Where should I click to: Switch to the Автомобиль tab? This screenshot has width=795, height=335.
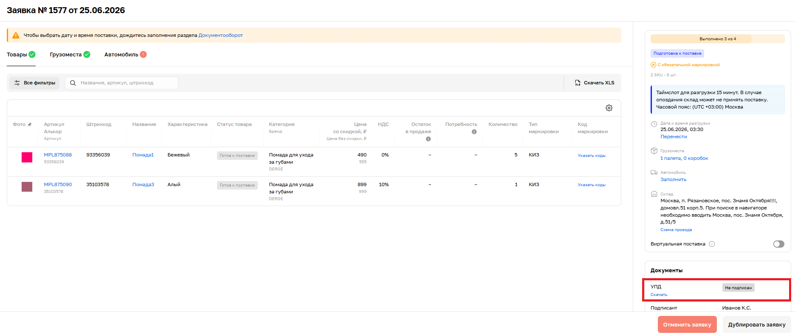125,54
